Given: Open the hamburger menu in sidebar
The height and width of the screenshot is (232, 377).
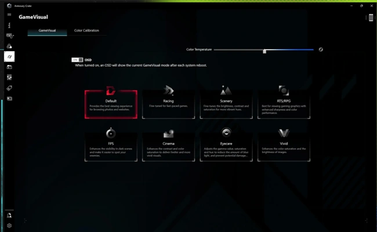Looking at the screenshot, I should click(x=9, y=14).
